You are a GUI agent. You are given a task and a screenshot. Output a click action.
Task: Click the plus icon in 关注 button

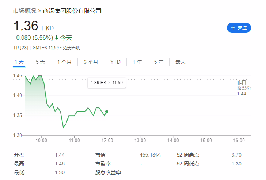click(233, 28)
